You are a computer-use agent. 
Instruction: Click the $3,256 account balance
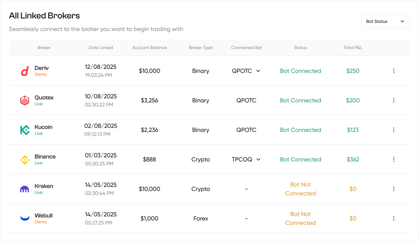(149, 101)
